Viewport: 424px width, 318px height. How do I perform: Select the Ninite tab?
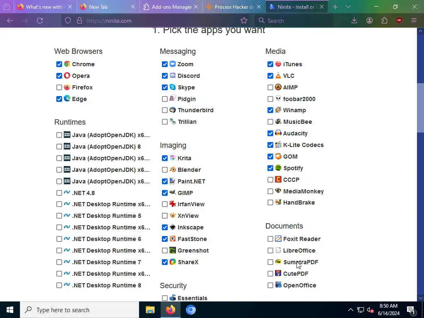pyautogui.click(x=297, y=7)
